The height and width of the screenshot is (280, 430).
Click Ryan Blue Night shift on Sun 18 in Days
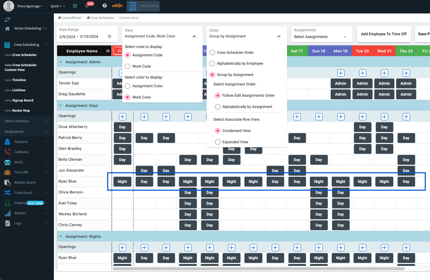pyautogui.click(x=319, y=181)
